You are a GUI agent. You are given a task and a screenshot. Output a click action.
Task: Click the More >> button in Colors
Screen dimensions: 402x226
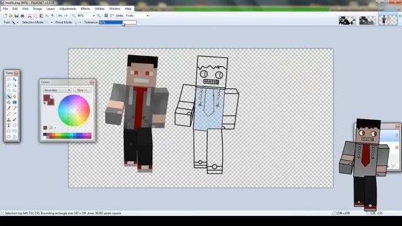pos(82,90)
